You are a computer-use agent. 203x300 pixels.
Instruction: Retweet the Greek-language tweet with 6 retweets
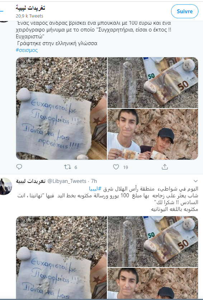click(x=67, y=167)
